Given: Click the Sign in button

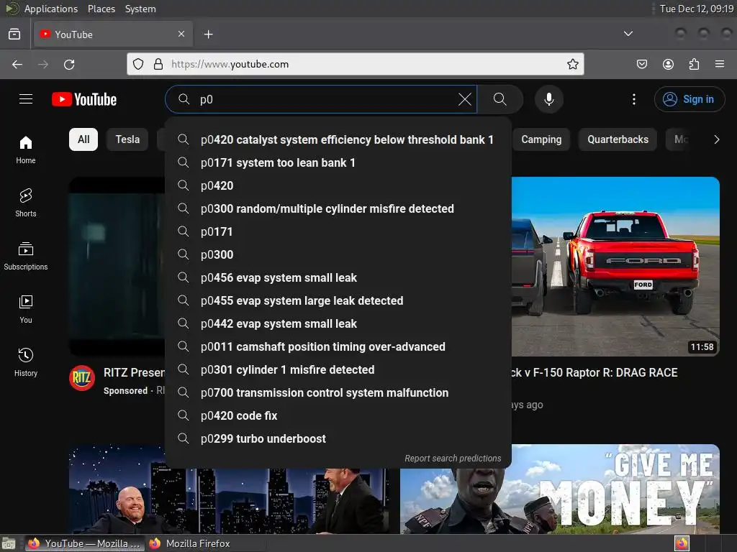Looking at the screenshot, I should (689, 99).
